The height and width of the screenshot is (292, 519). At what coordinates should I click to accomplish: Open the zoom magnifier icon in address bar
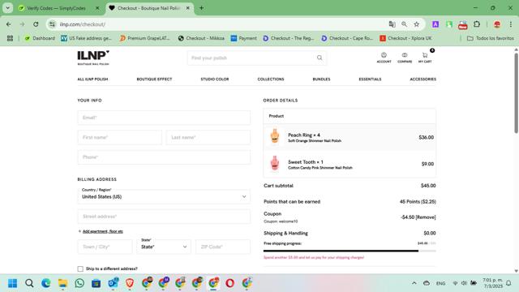click(x=404, y=24)
